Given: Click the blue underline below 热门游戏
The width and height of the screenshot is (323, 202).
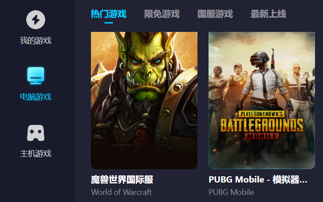Looking at the screenshot, I should coord(109,23).
